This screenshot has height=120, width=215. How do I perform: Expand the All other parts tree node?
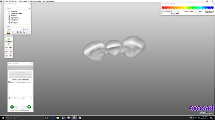coord(7,17)
